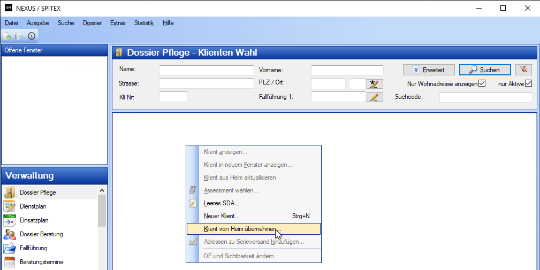
Task: Expand search options with Erweitert
Action: click(x=429, y=70)
